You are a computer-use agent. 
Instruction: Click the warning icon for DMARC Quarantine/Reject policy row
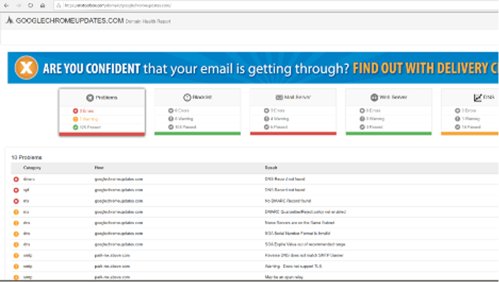tap(16, 212)
